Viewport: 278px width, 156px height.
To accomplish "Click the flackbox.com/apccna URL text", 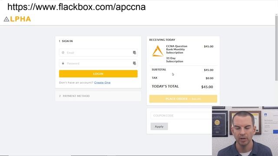I will tap(76, 7).
